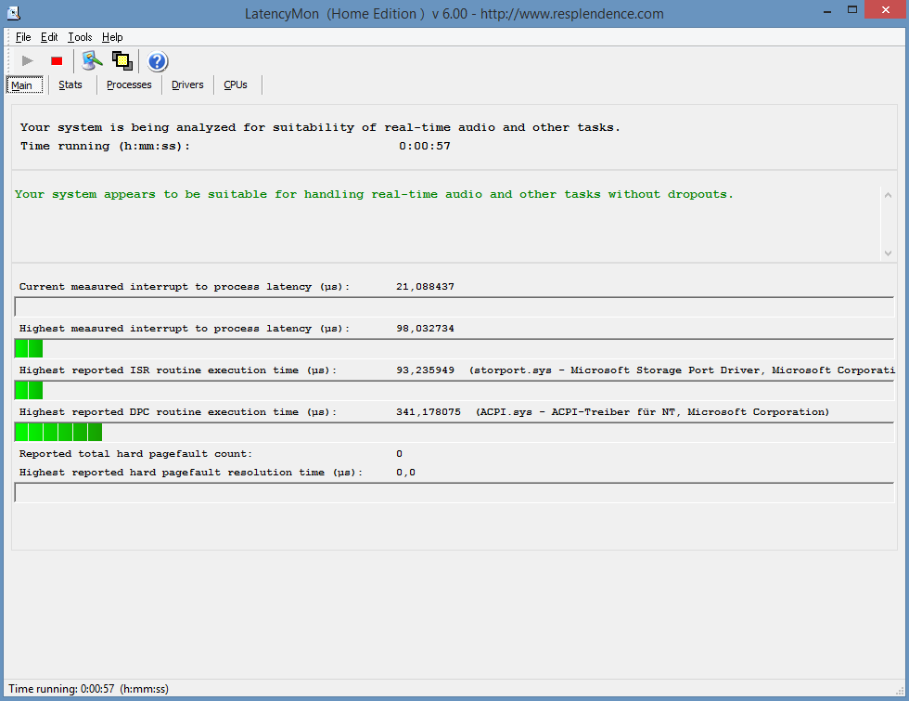Click the highest interrupt latency progress bar
Viewport: 909px width, 701px height.
click(454, 348)
